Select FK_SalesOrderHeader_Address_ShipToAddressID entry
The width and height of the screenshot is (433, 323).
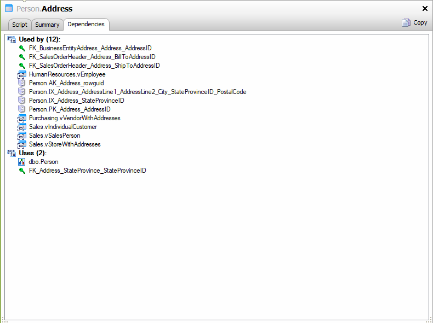[x=94, y=66]
